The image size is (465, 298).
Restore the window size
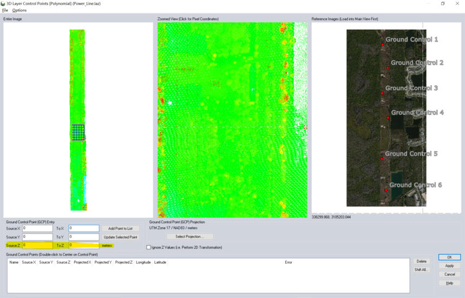(x=443, y=4)
